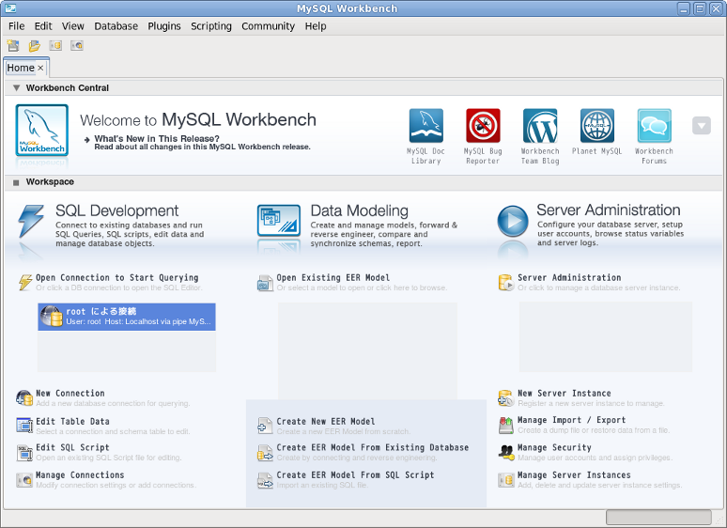Click Open Connection to Start Querying heading

[x=116, y=278]
